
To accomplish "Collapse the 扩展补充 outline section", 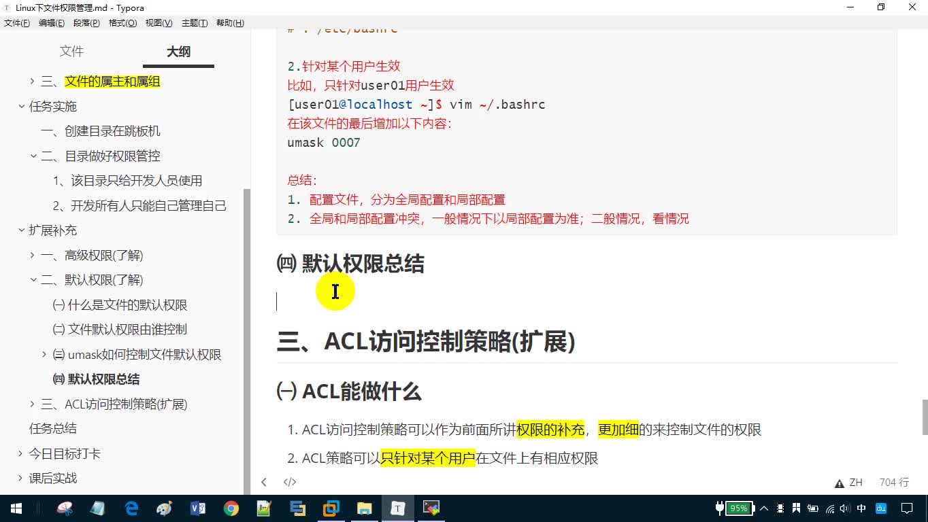I will (x=20, y=230).
